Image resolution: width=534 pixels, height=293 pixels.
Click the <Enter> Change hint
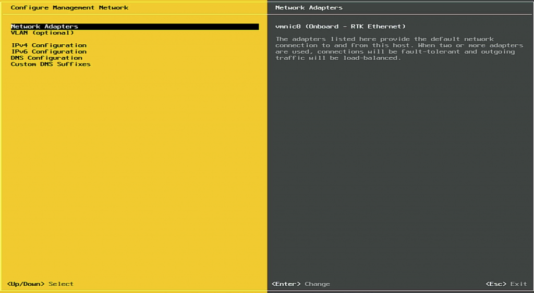pyautogui.click(x=301, y=284)
